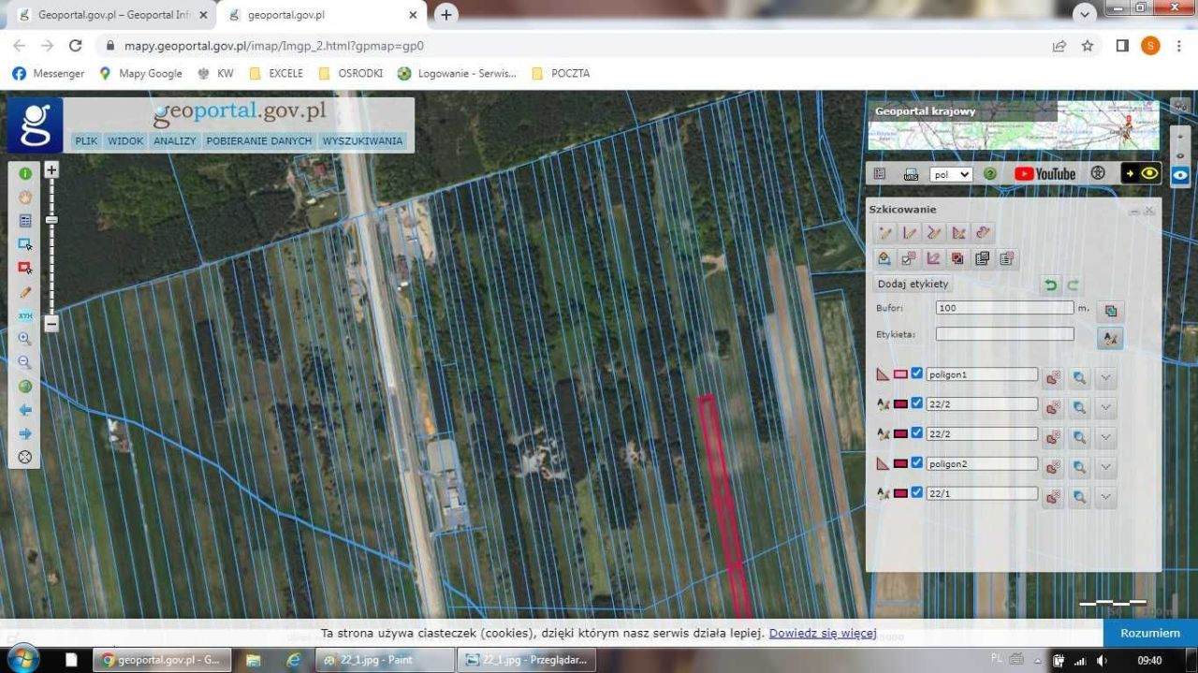
Task: Undo last sketch action
Action: pos(1051,285)
